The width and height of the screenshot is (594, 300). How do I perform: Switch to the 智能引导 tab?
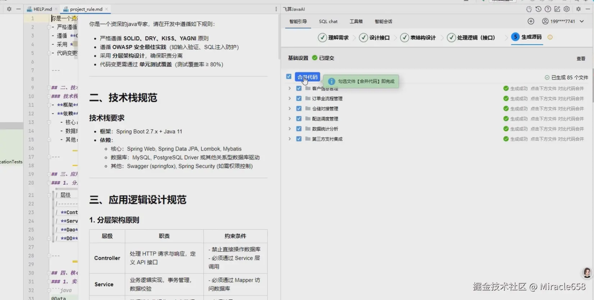click(298, 21)
